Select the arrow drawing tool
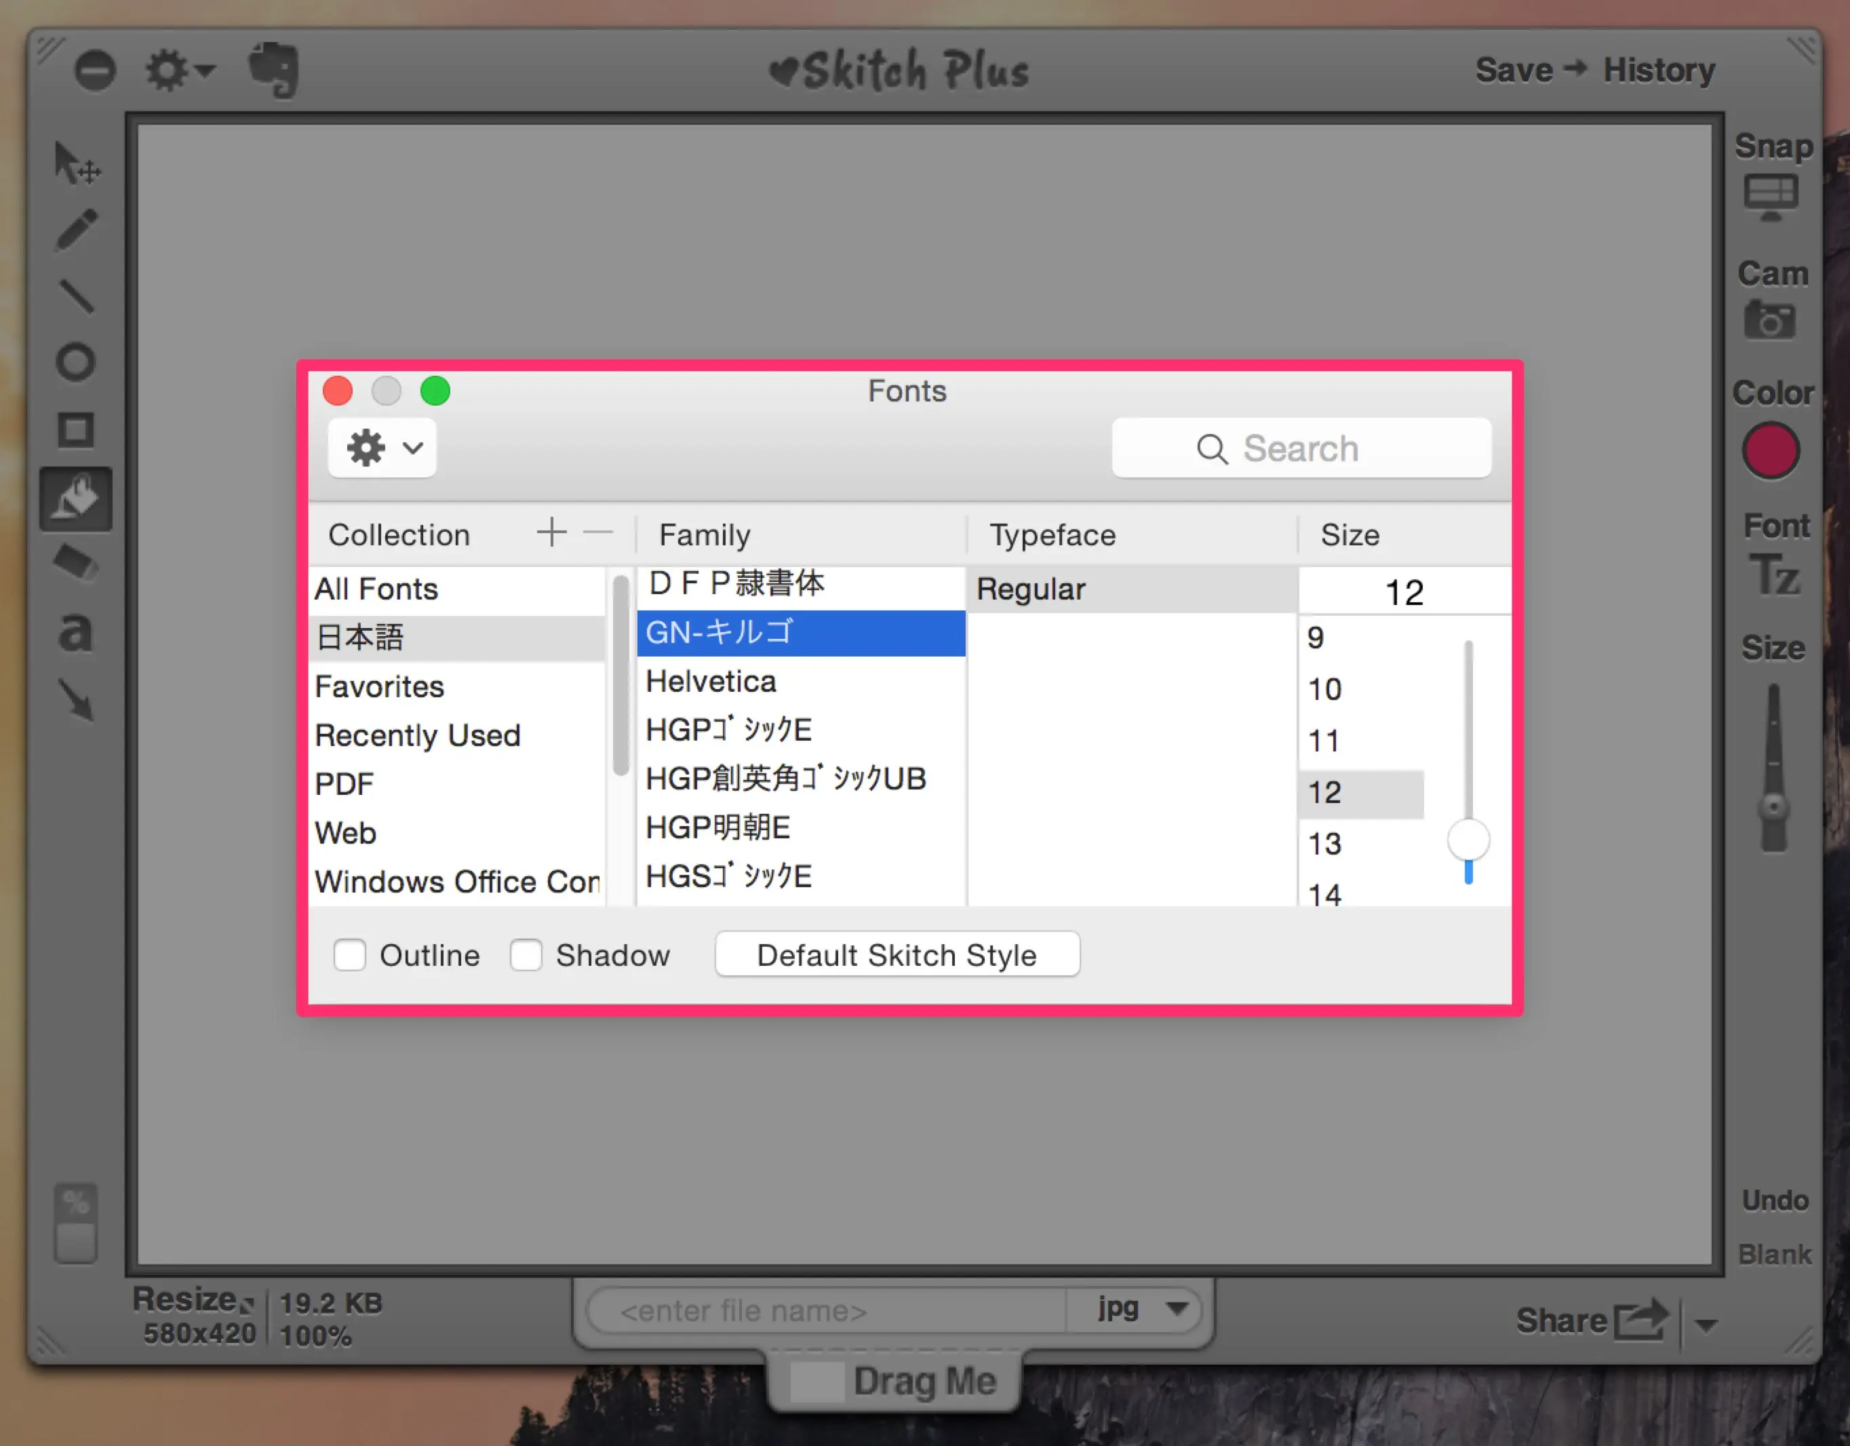Image resolution: width=1850 pixels, height=1446 pixels. point(77,700)
